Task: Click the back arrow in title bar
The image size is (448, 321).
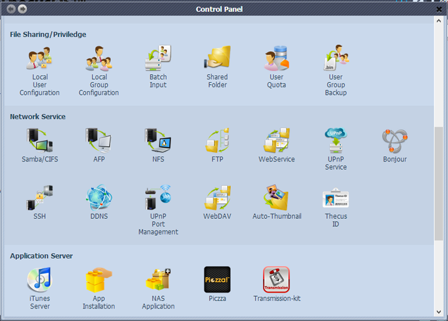Action: pos(11,9)
